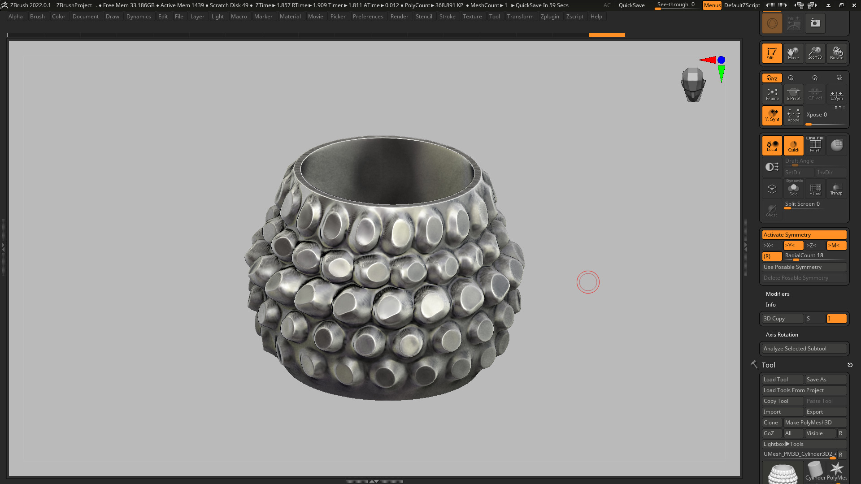Click the camera view head gizmo

click(x=693, y=85)
